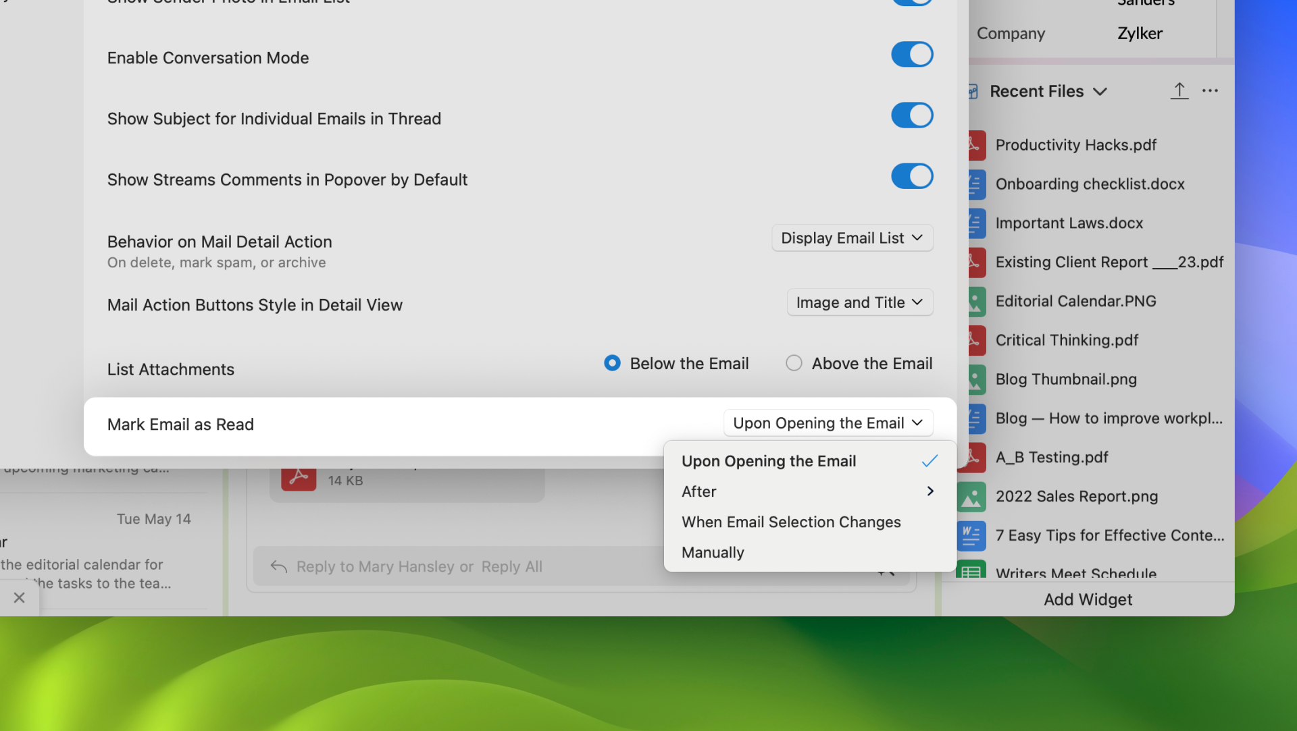The height and width of the screenshot is (731, 1297).
Task: Toggle Show Subject for Individual Emails in Thread
Action: [911, 115]
